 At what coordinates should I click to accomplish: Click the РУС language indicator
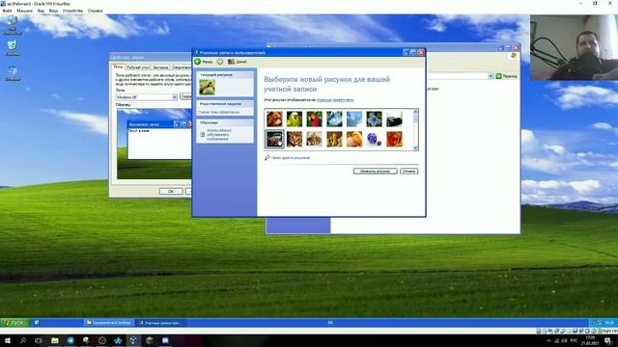[575, 340]
